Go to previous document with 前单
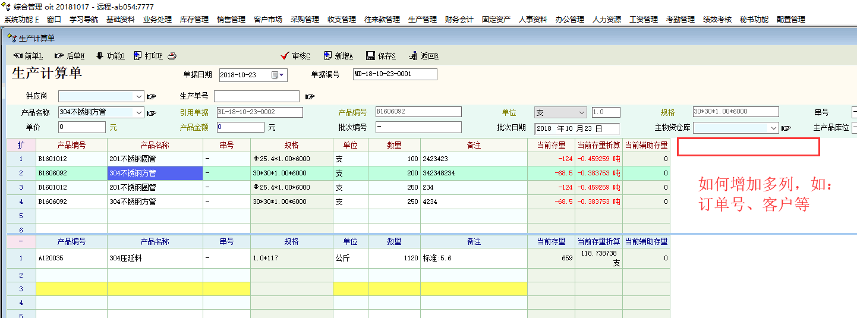The height and width of the screenshot is (318, 857). (28, 56)
